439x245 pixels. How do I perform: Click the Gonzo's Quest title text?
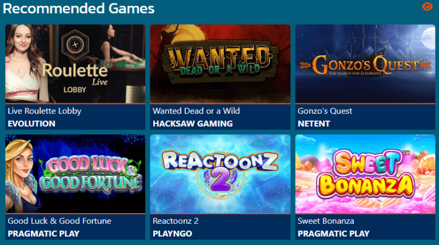point(325,111)
